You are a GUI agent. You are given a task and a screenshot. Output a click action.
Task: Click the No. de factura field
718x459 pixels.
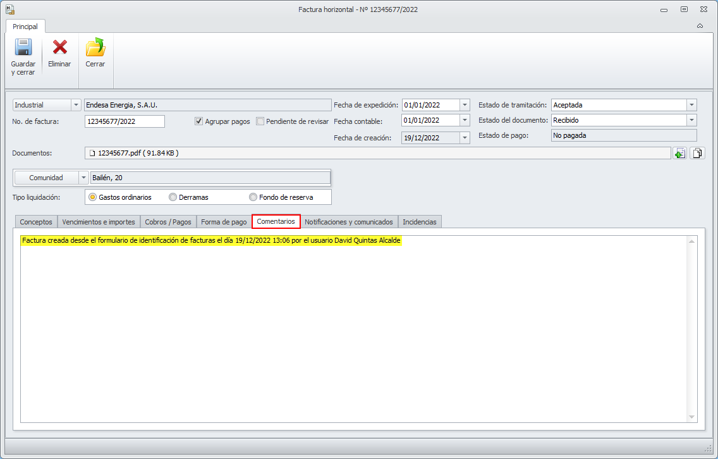click(125, 121)
